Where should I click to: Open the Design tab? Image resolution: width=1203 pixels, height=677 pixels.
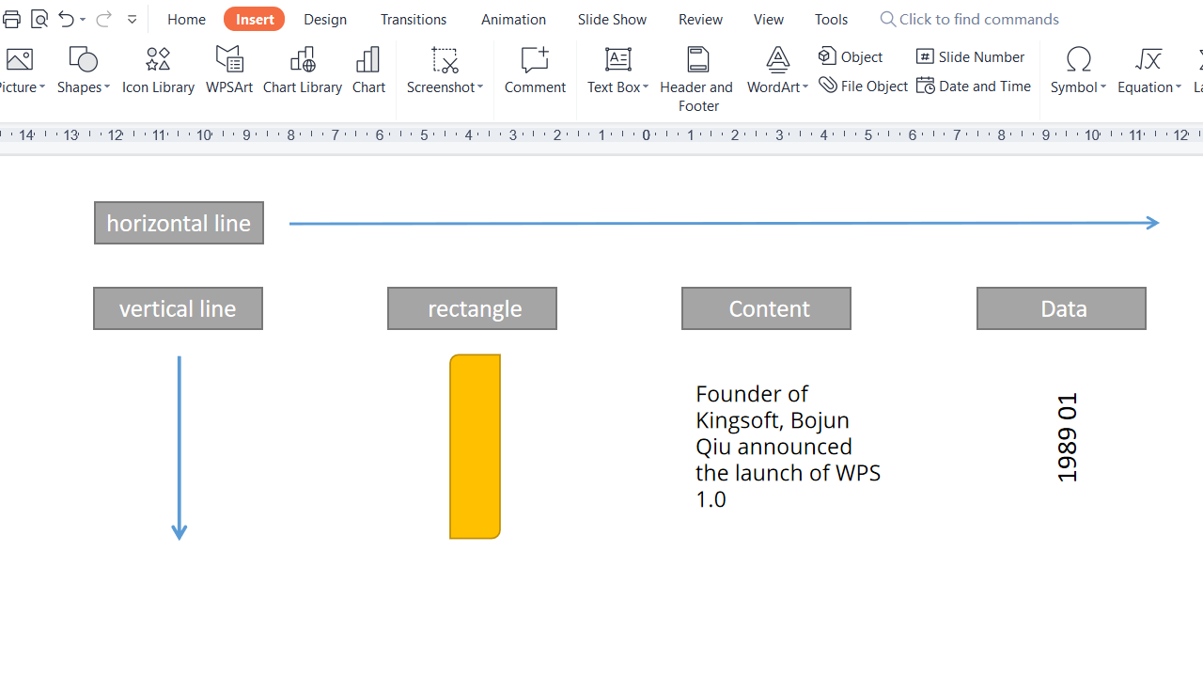[x=325, y=19]
